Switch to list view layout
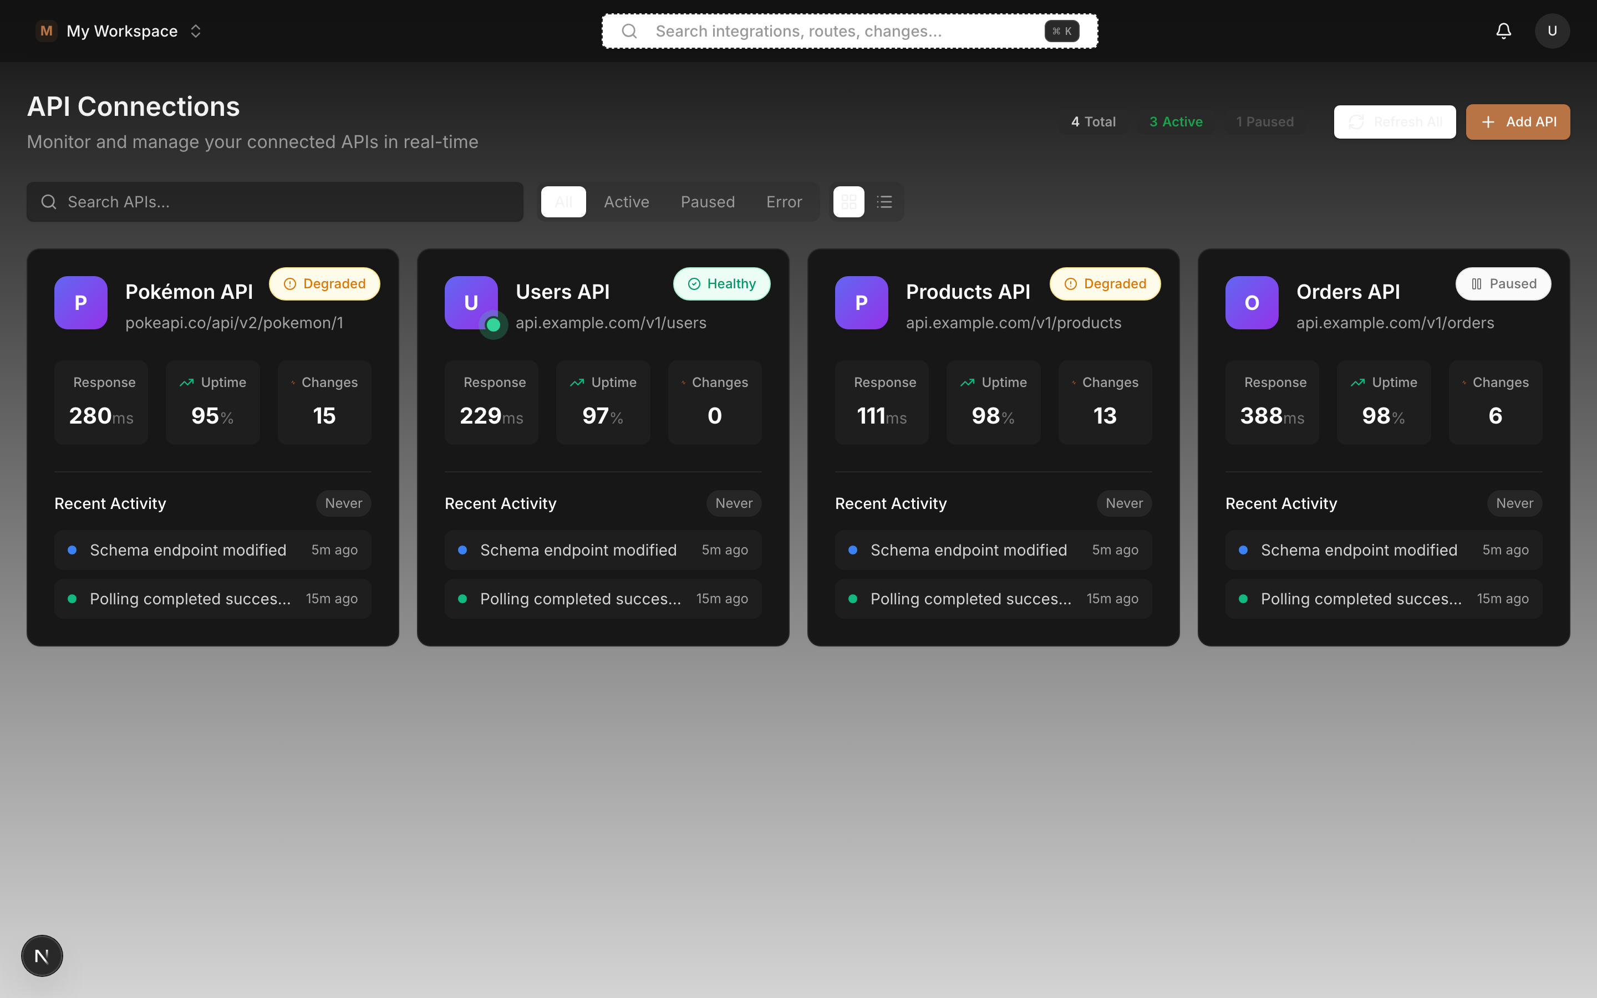This screenshot has height=998, width=1597. tap(884, 201)
